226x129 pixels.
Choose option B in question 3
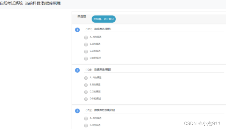[x=86, y=126]
